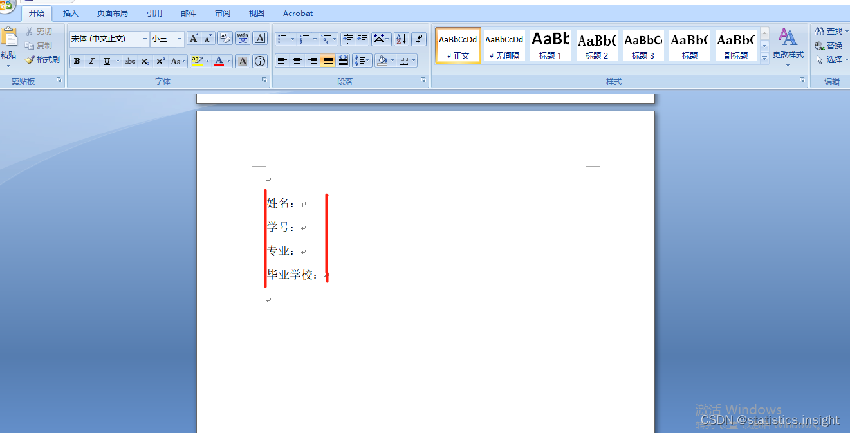Apply character shading (gray A) icon
This screenshot has width=850, height=433.
click(243, 61)
